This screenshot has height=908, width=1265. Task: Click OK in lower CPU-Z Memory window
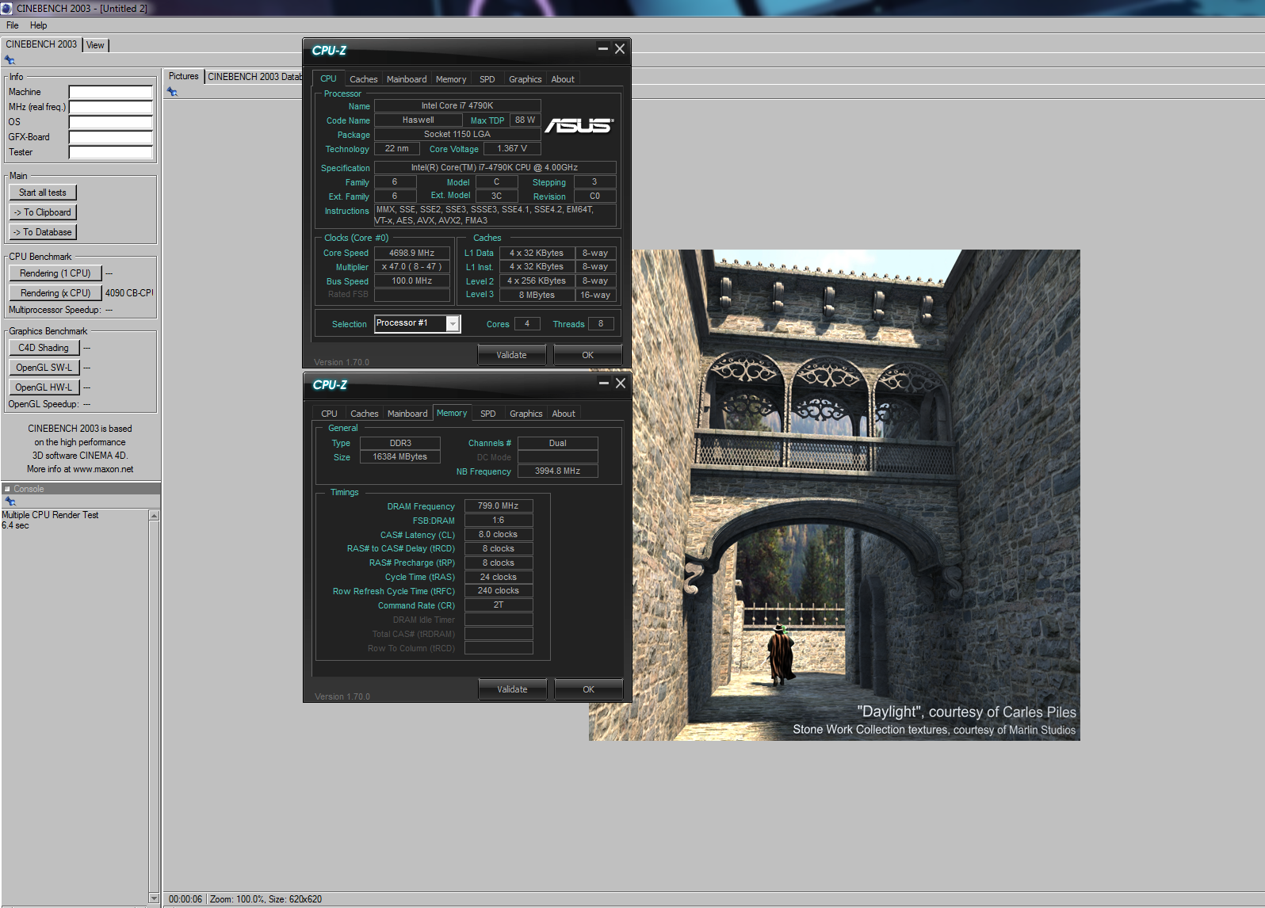click(588, 689)
